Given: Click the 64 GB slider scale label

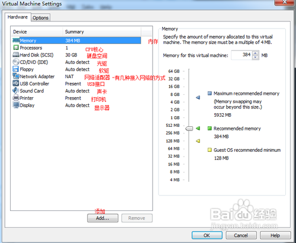Looking at the screenshot, I should click(174, 71).
